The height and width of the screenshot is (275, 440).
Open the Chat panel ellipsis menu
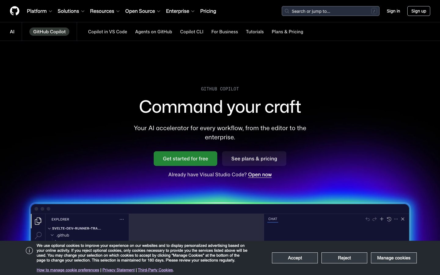pyautogui.click(x=396, y=219)
